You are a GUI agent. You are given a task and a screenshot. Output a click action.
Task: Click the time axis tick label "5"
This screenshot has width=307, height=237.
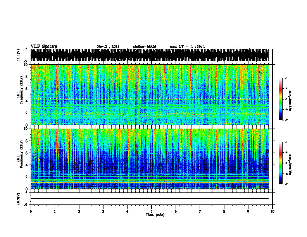point(152,211)
